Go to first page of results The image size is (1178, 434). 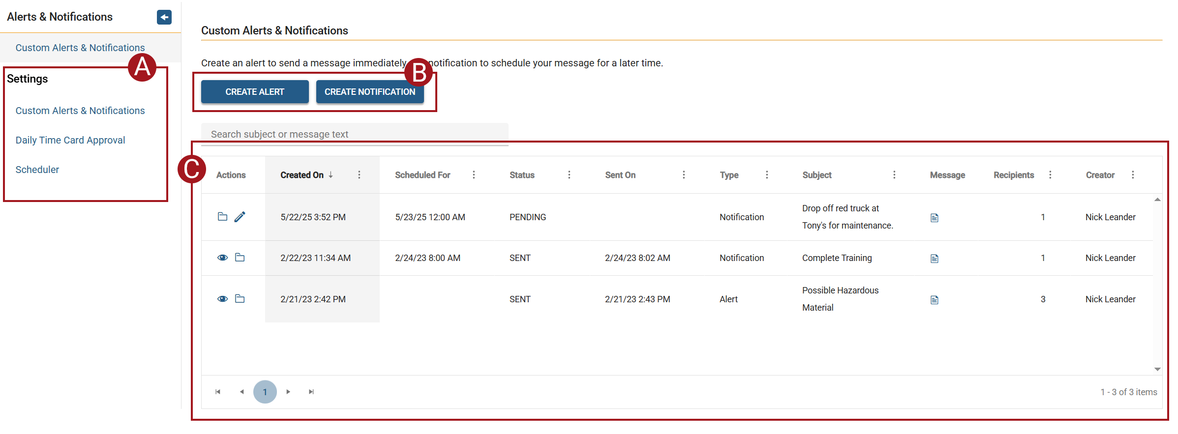pos(218,392)
